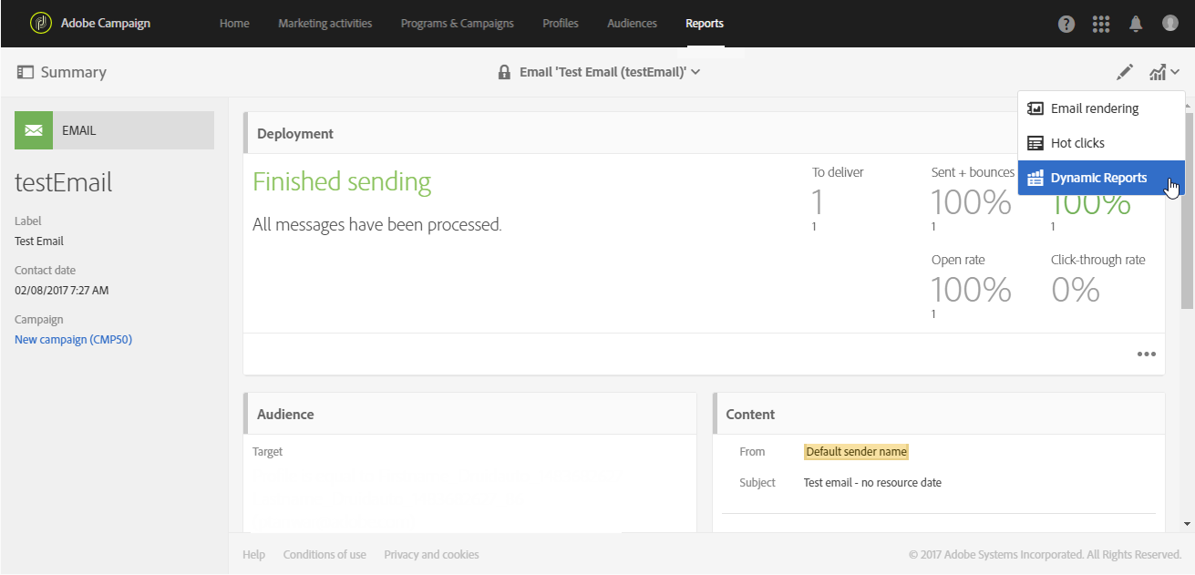1195x575 pixels.
Task: Open Privacy and cookies link
Action: [431, 554]
